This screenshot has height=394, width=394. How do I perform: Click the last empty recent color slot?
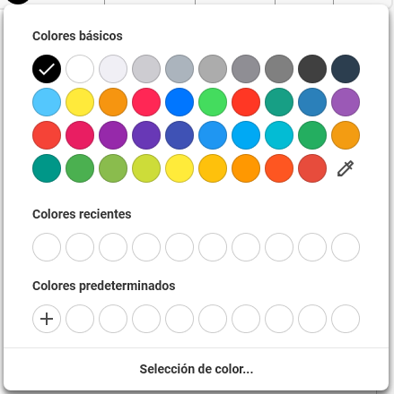point(346,247)
